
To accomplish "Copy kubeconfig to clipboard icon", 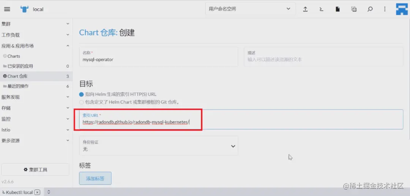I will pos(354,9).
